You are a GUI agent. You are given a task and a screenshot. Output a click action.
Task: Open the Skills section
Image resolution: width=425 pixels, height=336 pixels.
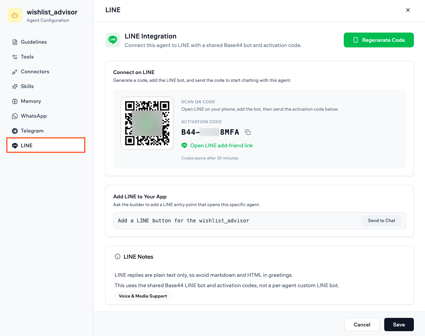pos(46,86)
